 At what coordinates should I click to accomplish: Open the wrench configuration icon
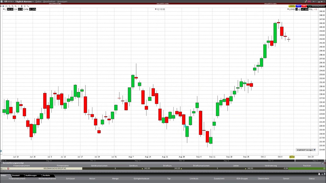[x=306, y=2]
